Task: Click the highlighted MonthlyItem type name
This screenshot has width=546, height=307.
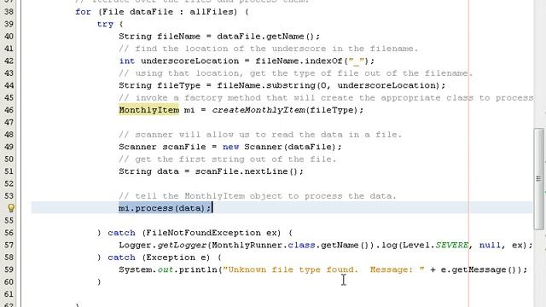Action: pyautogui.click(x=148, y=110)
